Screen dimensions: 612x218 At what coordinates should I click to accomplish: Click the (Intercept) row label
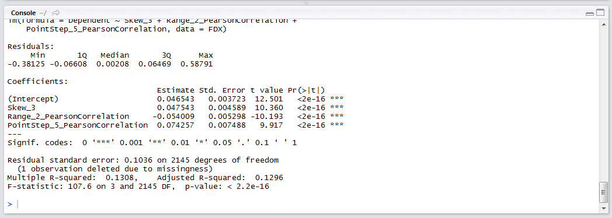coord(33,99)
